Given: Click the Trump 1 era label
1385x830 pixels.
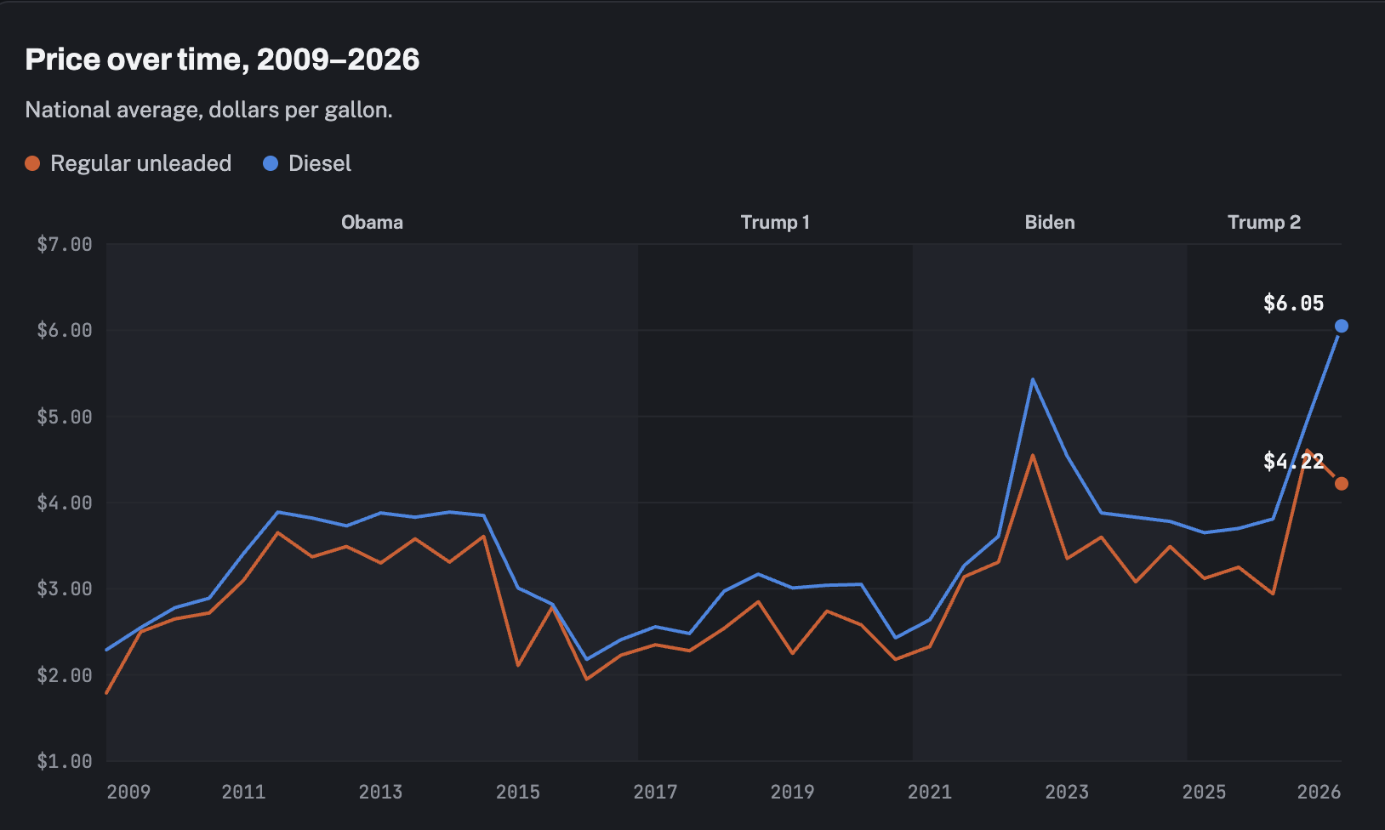Looking at the screenshot, I should coord(775,222).
